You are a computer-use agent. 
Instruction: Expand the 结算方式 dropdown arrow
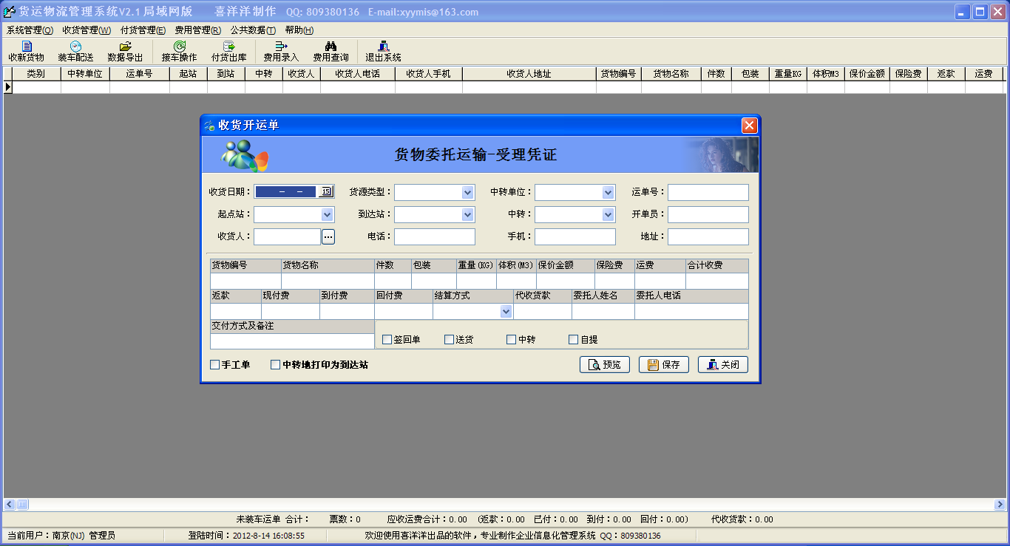506,312
